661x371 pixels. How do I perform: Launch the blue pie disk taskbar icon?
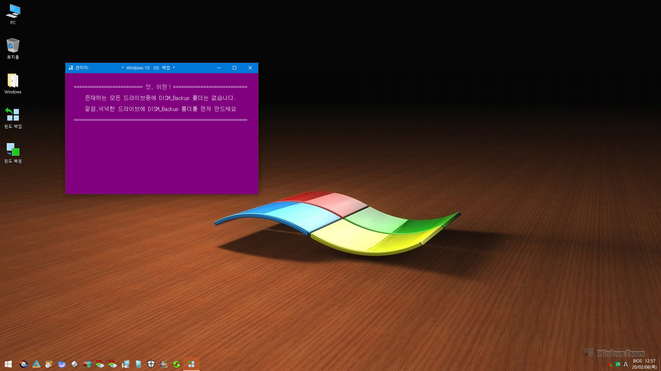62,364
